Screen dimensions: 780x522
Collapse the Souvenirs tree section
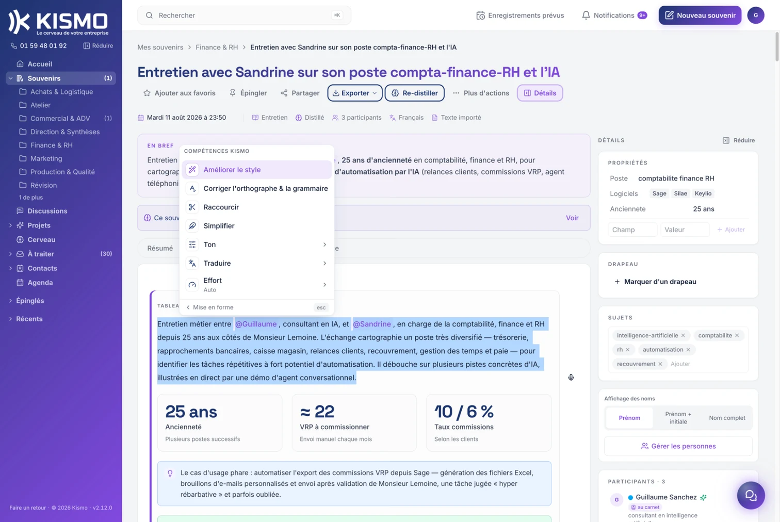coord(10,78)
